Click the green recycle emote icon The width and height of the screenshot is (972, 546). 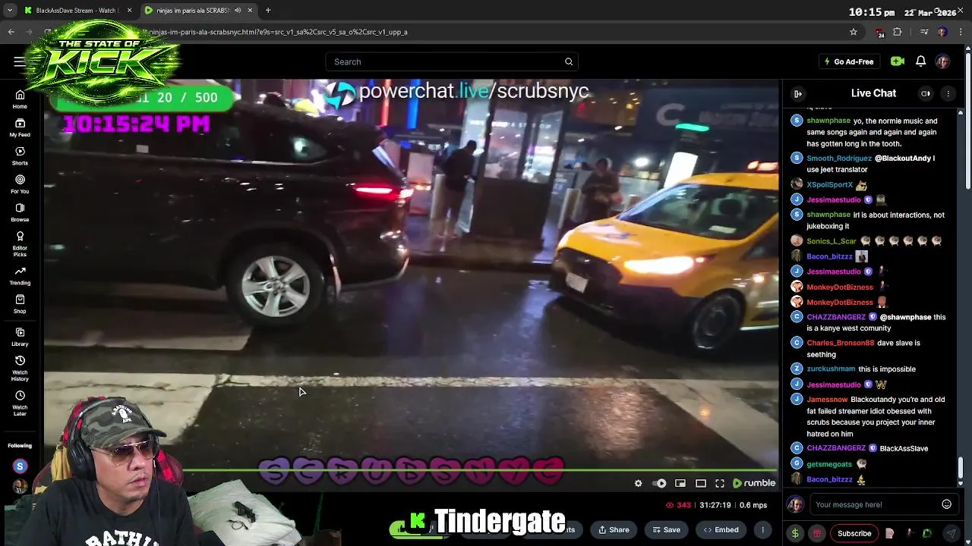point(927,533)
